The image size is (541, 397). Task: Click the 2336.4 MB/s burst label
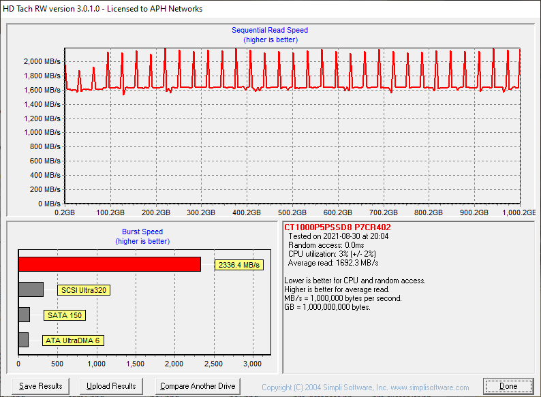click(x=240, y=265)
